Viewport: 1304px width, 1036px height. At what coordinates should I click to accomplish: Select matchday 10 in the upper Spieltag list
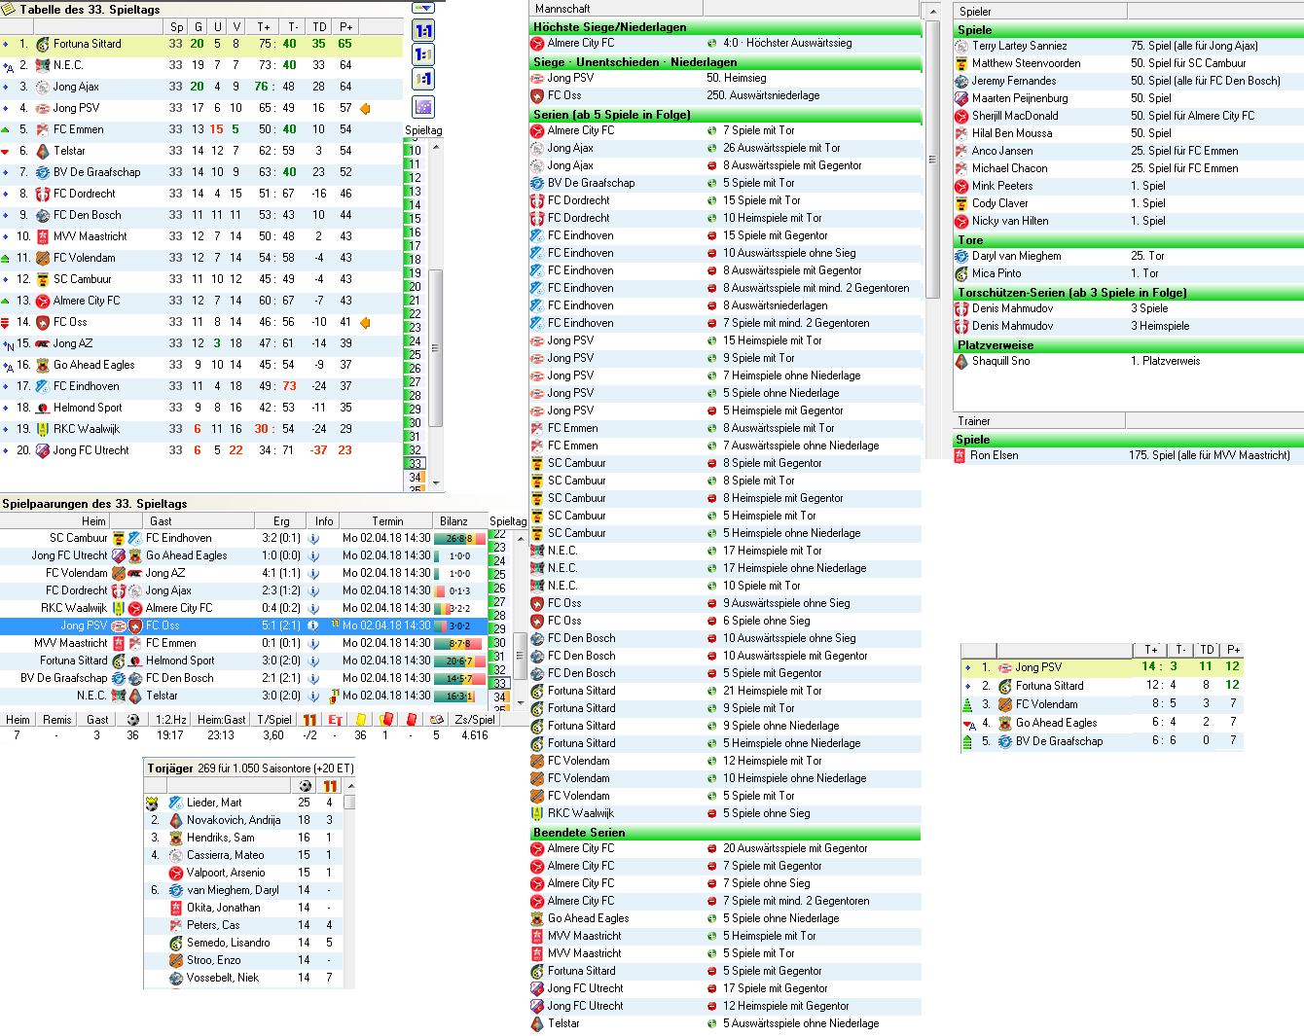pyautogui.click(x=416, y=151)
